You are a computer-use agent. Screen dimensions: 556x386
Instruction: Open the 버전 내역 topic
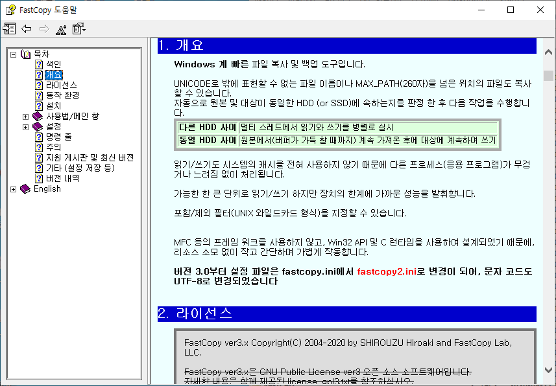tap(62, 179)
